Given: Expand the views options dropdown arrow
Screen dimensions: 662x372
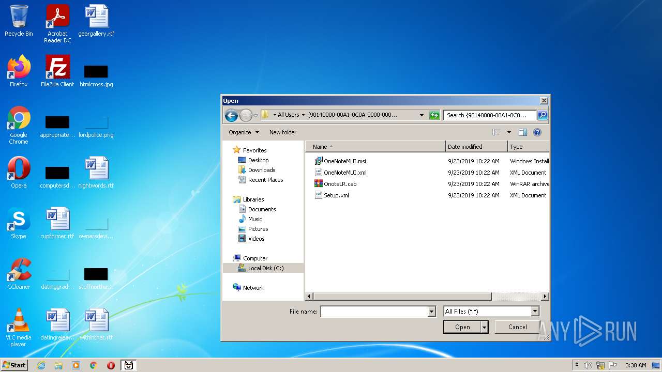Looking at the screenshot, I should pos(509,132).
